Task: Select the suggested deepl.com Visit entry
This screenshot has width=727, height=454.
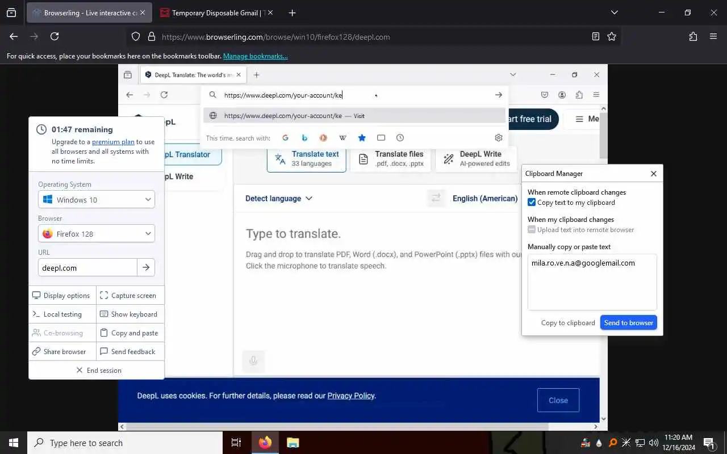Action: pos(354,116)
